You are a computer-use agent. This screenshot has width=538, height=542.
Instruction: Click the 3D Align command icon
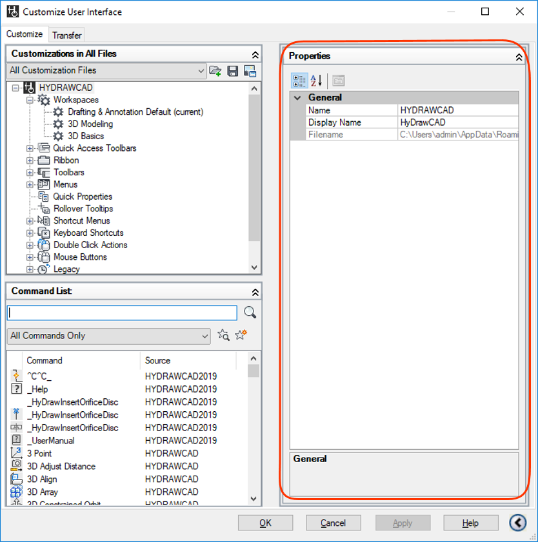[x=16, y=479]
